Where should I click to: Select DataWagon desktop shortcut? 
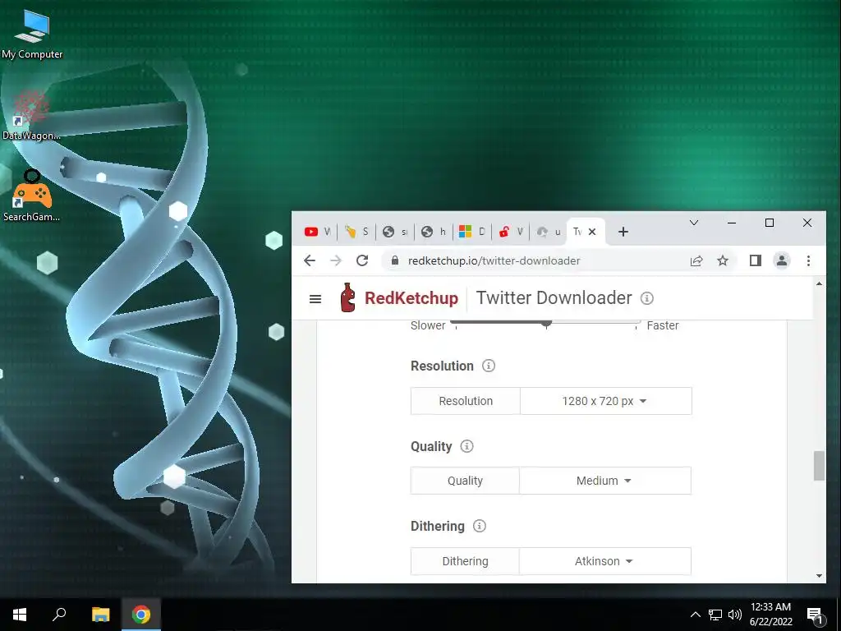(x=32, y=115)
